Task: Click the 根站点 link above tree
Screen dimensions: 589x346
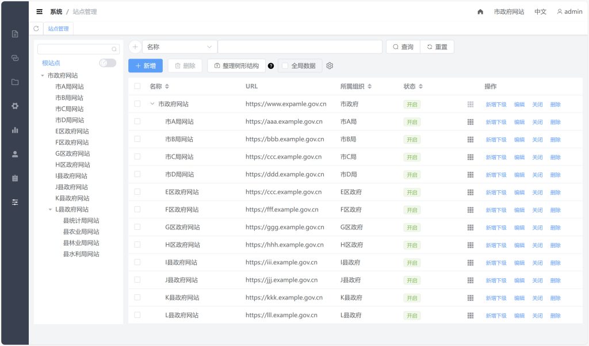Action: [x=51, y=63]
